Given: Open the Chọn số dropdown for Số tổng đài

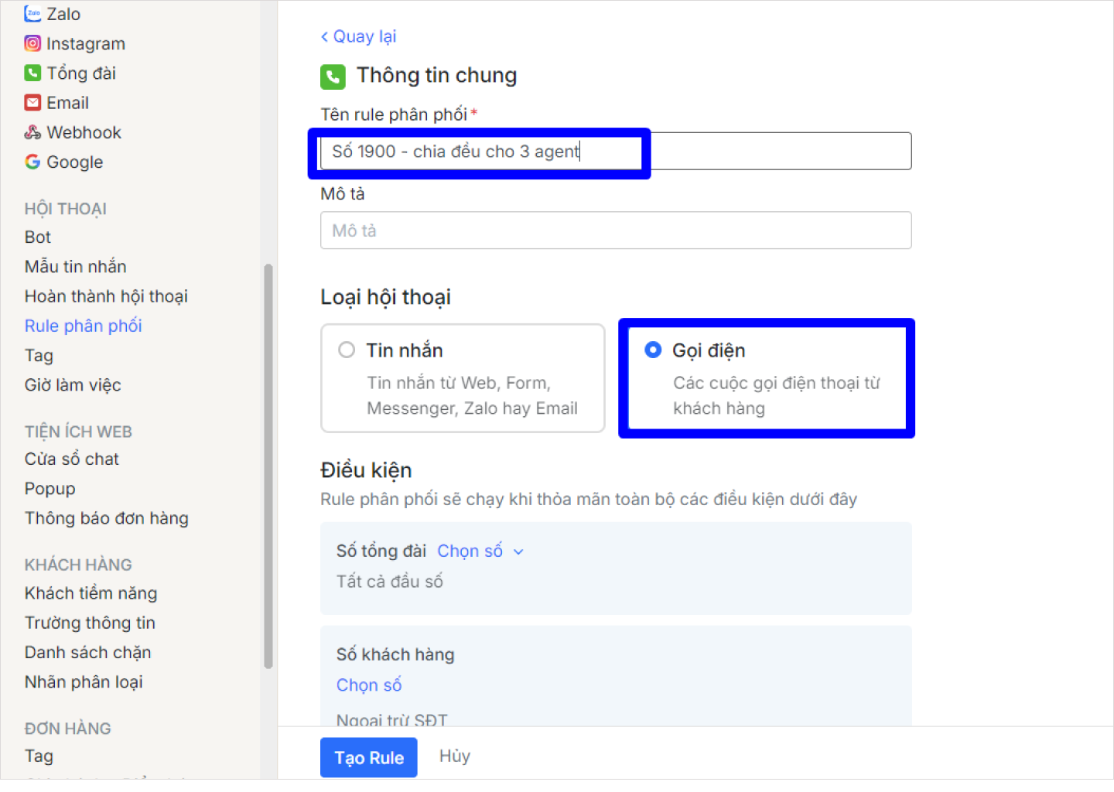Looking at the screenshot, I should [470, 551].
